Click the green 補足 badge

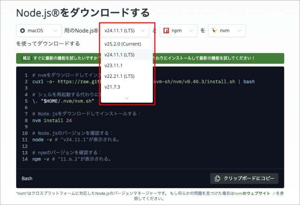[27, 58]
